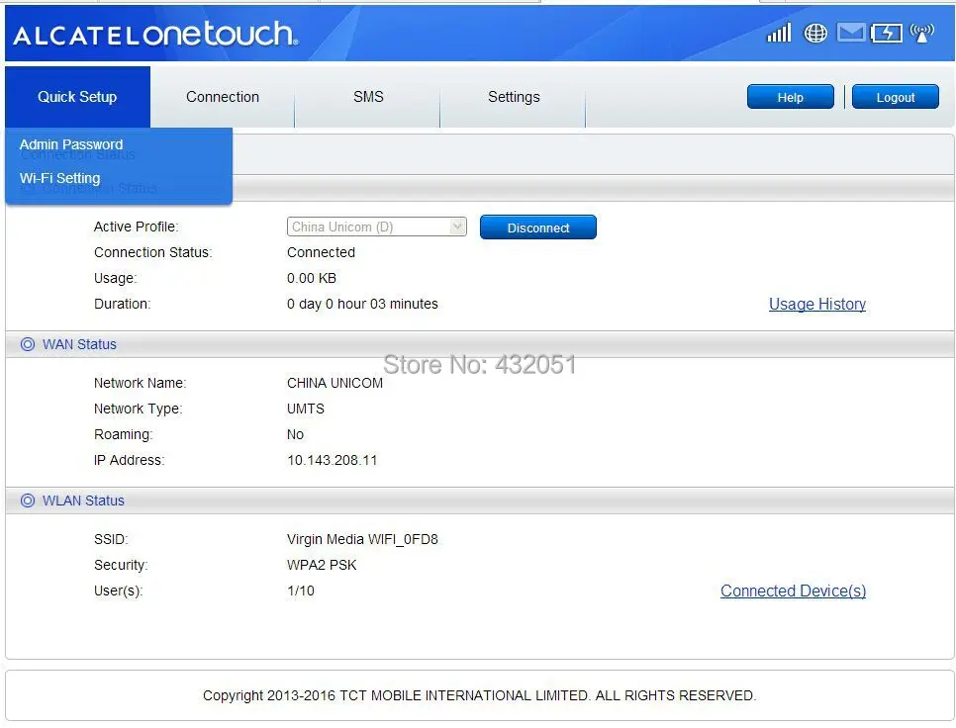Open the Connected Device(s) link

794,591
